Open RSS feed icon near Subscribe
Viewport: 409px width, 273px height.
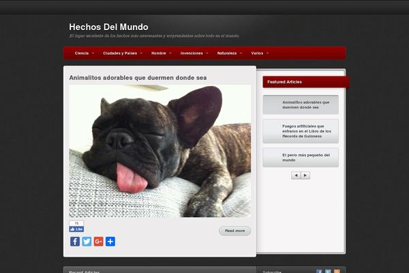pos(337,272)
